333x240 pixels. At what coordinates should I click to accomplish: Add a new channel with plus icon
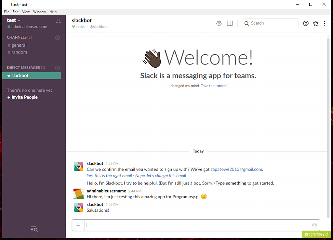[x=58, y=38]
